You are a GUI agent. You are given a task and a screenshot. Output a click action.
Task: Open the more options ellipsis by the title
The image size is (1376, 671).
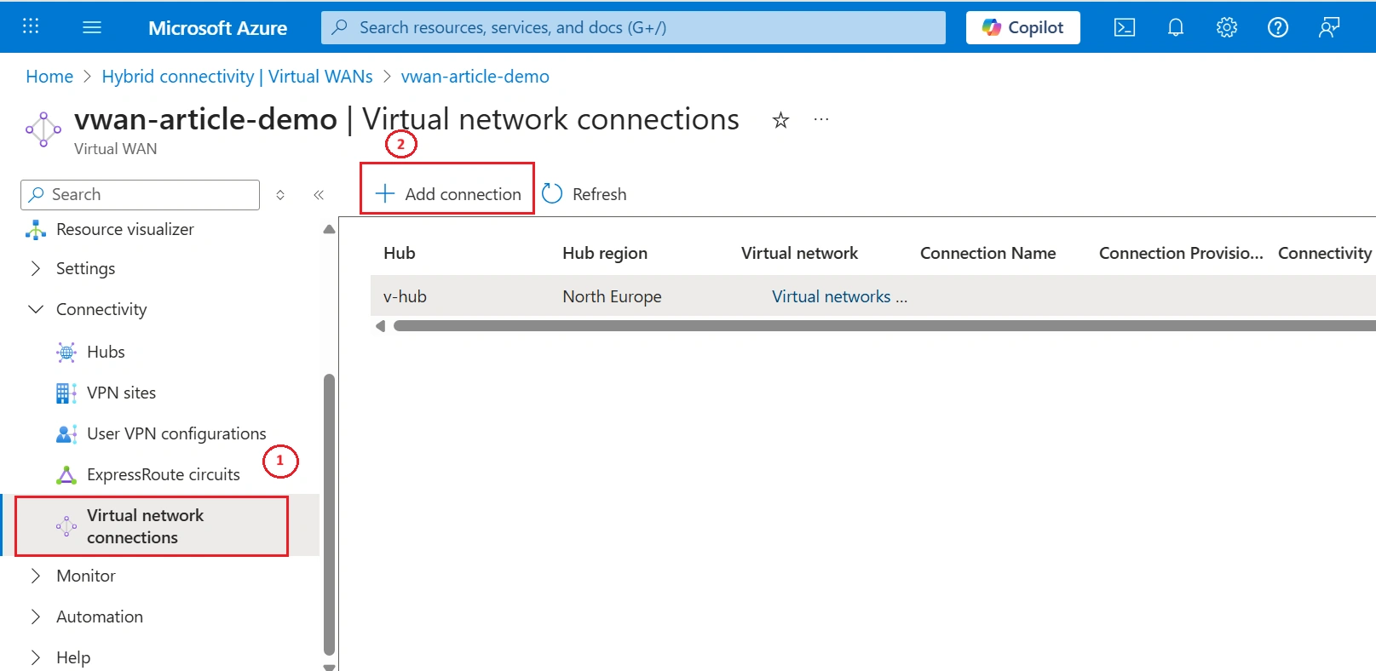[821, 120]
